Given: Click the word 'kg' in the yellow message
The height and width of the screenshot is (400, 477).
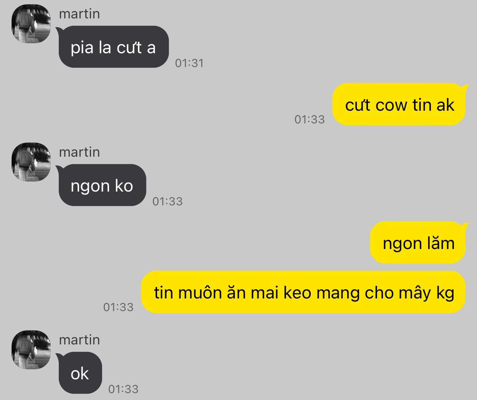Looking at the screenshot, I should pyautogui.click(x=446, y=293).
